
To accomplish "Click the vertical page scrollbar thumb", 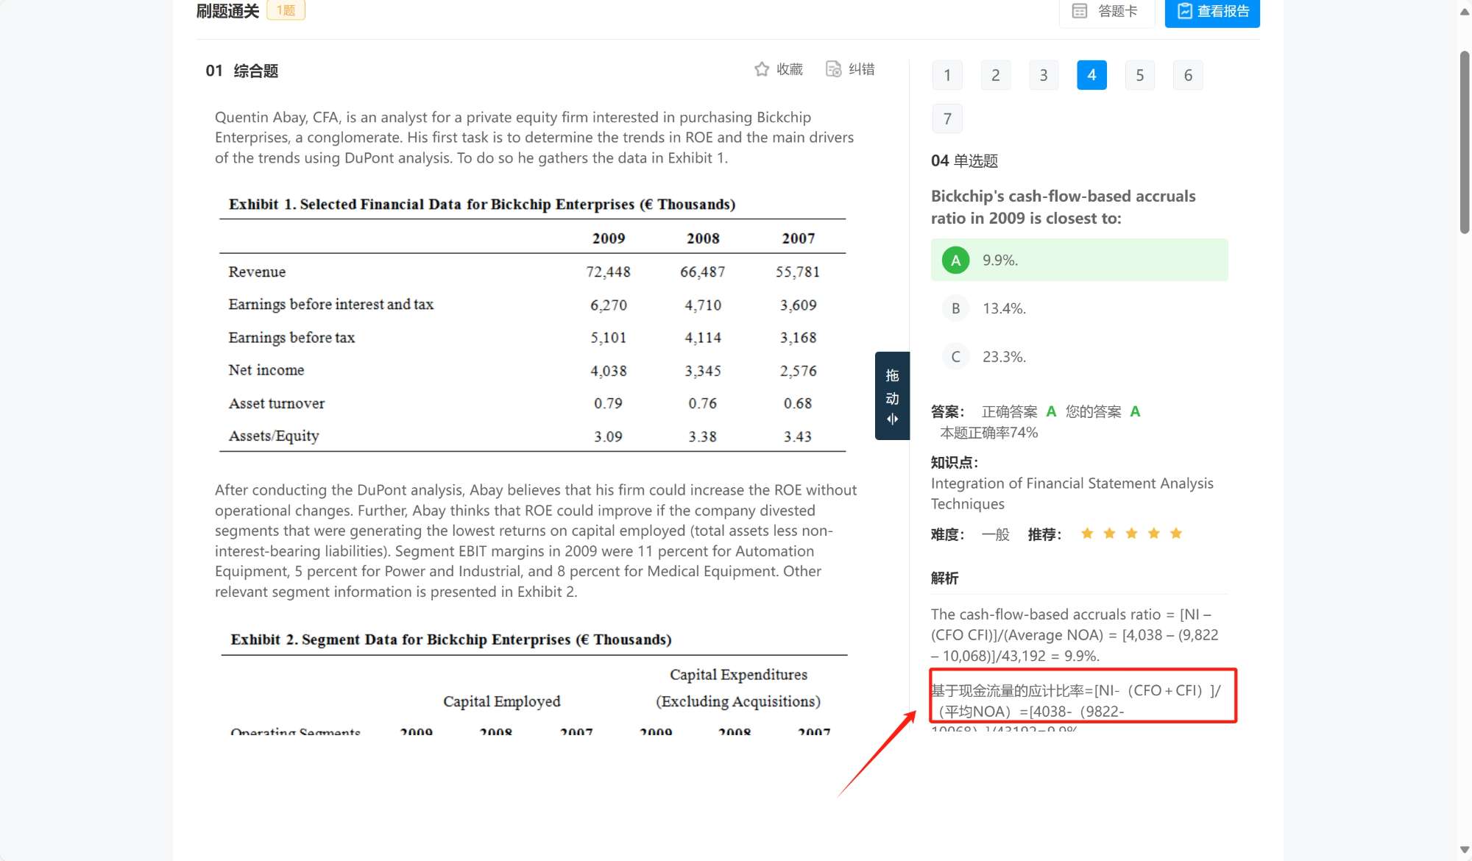I will click(1464, 142).
